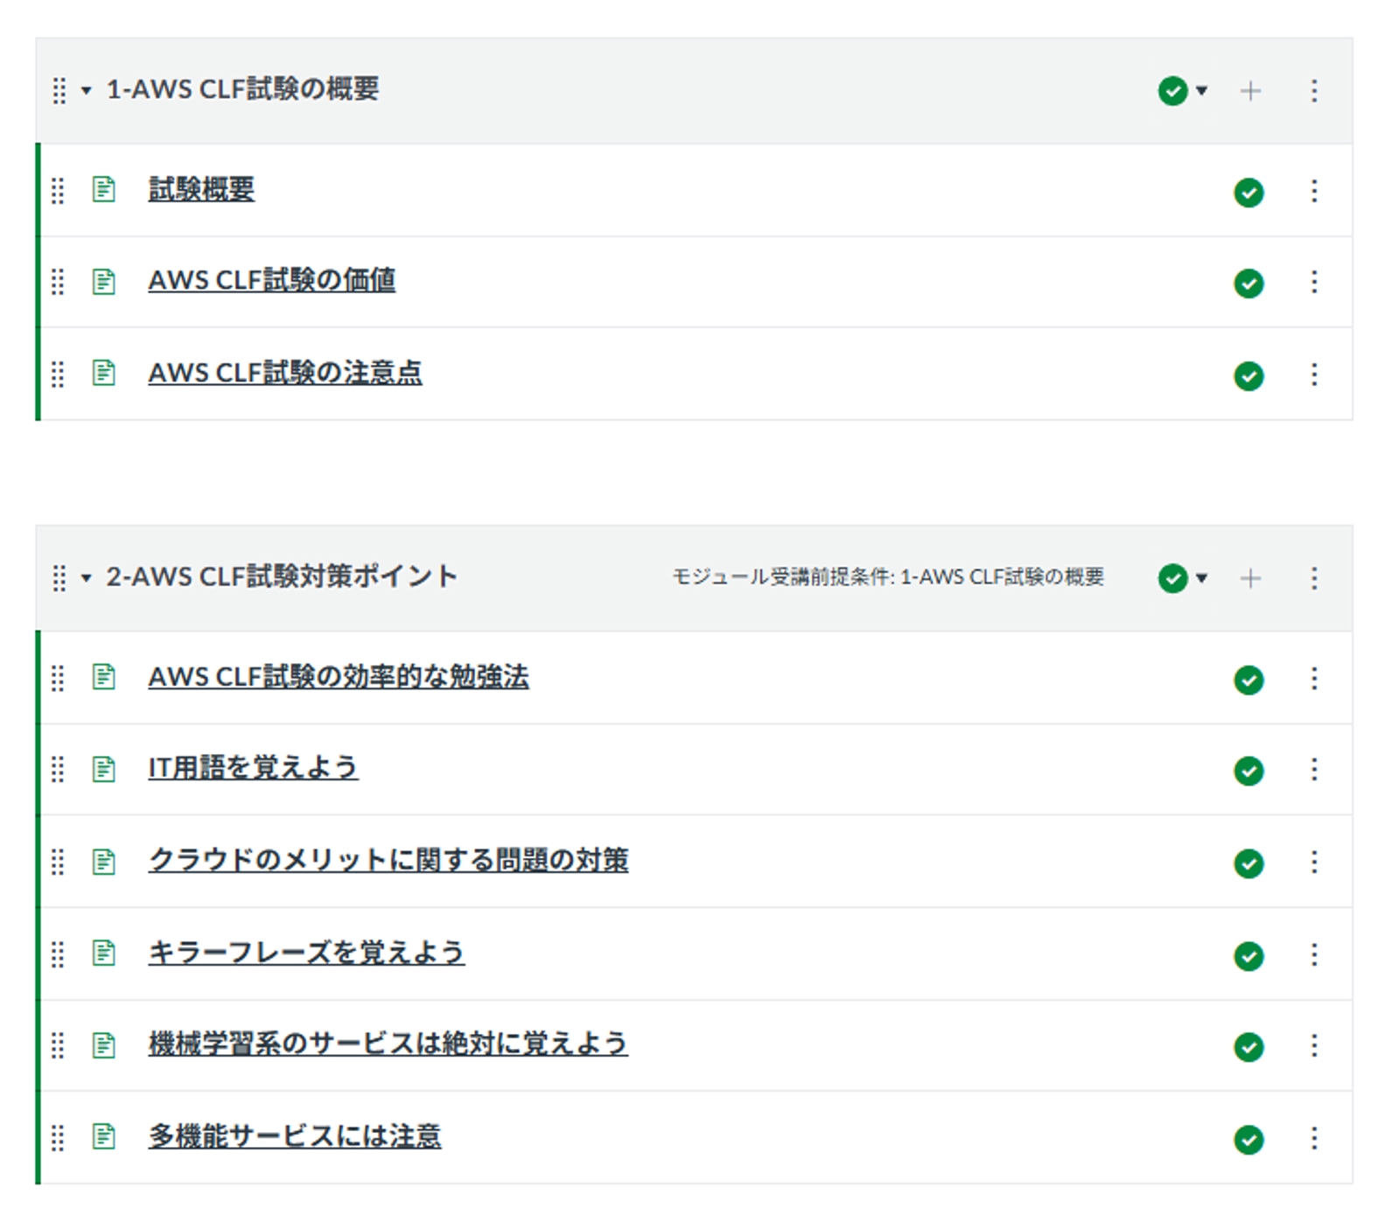The image size is (1400, 1216).
Task: Click the page icon next to 試験概要
Action: click(104, 190)
